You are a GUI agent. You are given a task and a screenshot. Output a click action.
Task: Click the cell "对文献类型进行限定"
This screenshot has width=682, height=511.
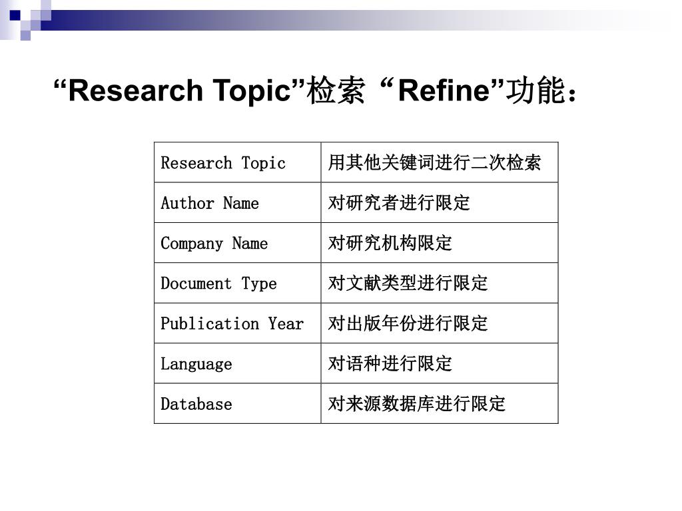[x=440, y=283]
